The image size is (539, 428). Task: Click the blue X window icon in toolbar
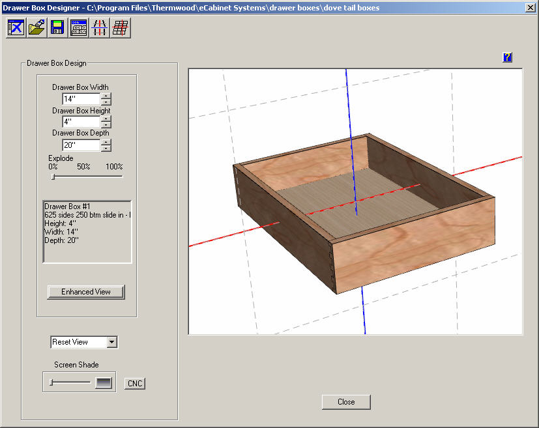16,27
